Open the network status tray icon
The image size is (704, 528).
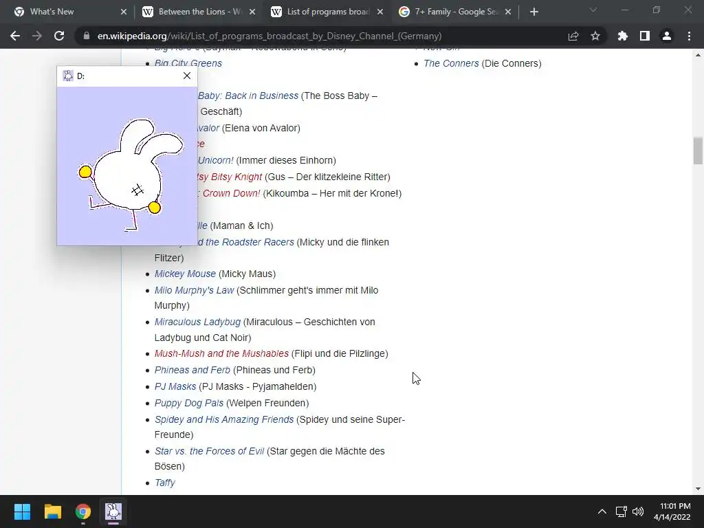[x=621, y=511]
